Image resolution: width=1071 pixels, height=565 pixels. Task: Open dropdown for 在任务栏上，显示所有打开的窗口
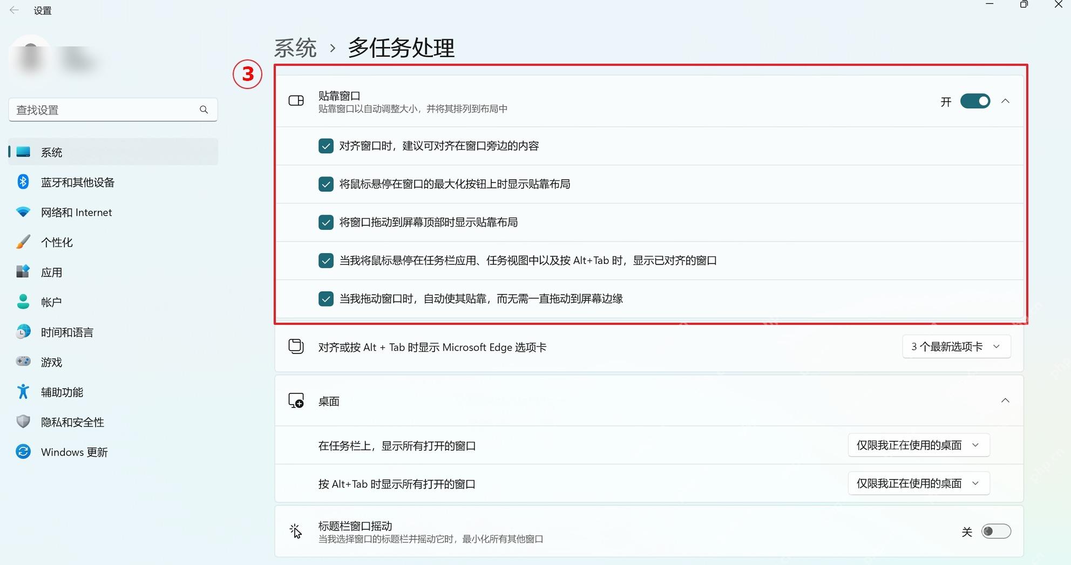919,445
